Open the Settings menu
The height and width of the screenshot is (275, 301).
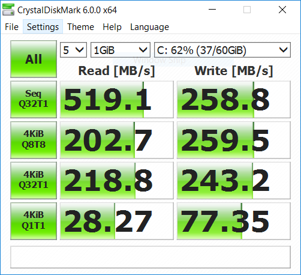pos(43,27)
